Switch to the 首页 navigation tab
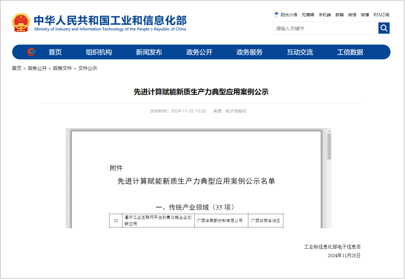The width and height of the screenshot is (405, 279). 55,52
